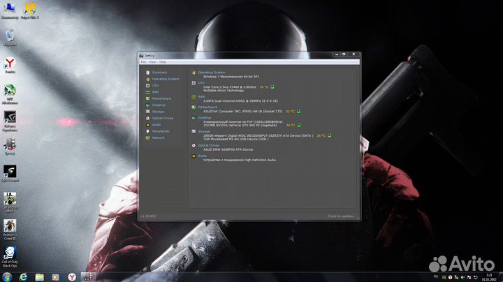Image resolution: width=503 pixels, height=282 pixels.
Task: Click the Storage heading in summary pane
Action: tap(204, 132)
